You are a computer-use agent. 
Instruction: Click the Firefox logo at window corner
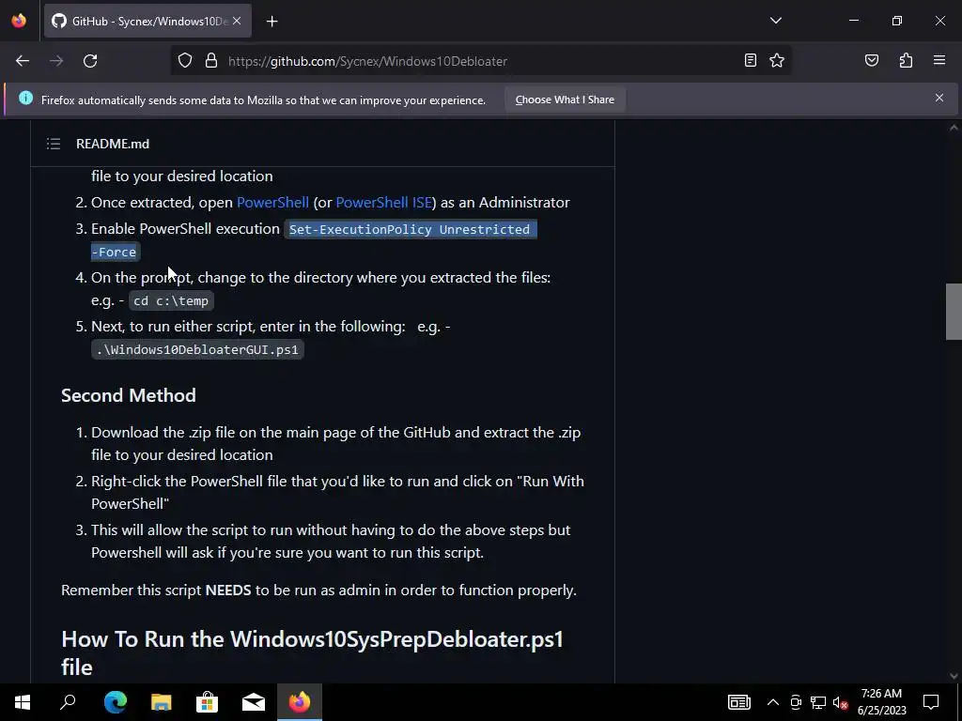coord(19,21)
